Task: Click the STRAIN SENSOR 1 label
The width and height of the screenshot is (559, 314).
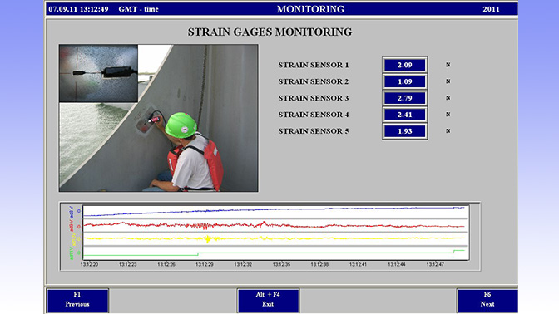Action: [x=314, y=65]
